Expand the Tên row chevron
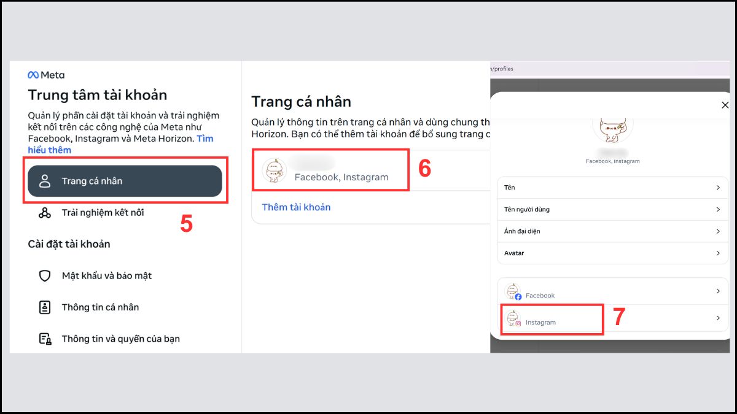 [x=718, y=188]
